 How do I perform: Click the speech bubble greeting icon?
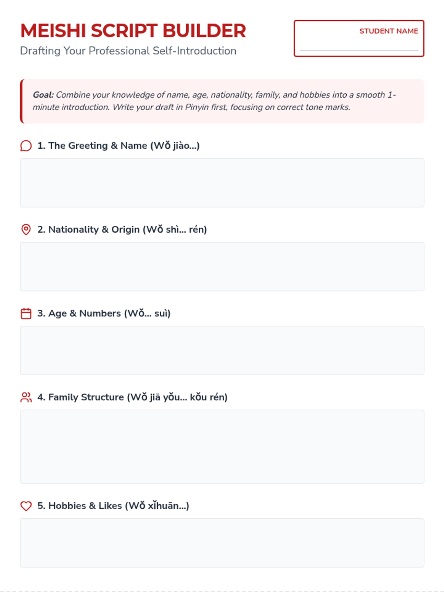click(x=26, y=146)
